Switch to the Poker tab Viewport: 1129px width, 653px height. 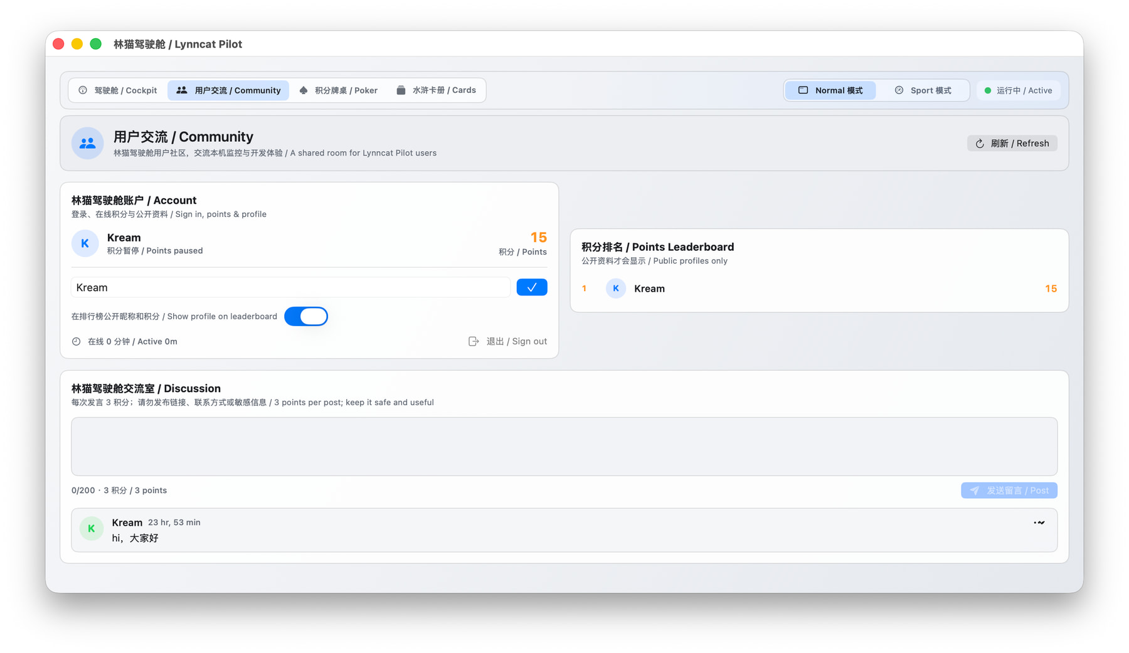[339, 90]
